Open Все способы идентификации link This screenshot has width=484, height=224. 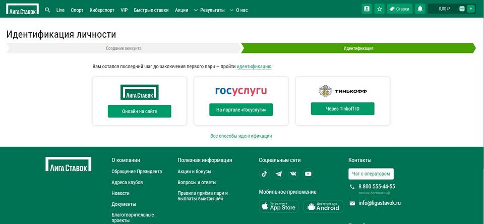pyautogui.click(x=241, y=136)
